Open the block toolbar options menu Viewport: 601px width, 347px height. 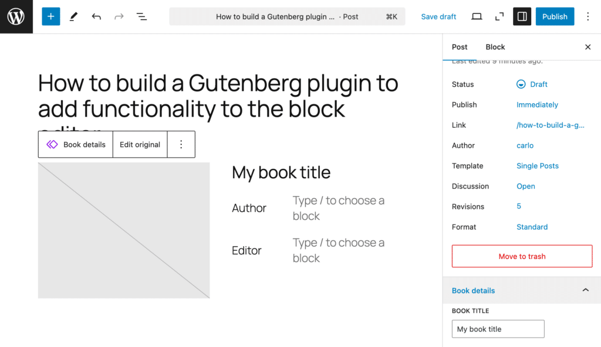(x=181, y=144)
